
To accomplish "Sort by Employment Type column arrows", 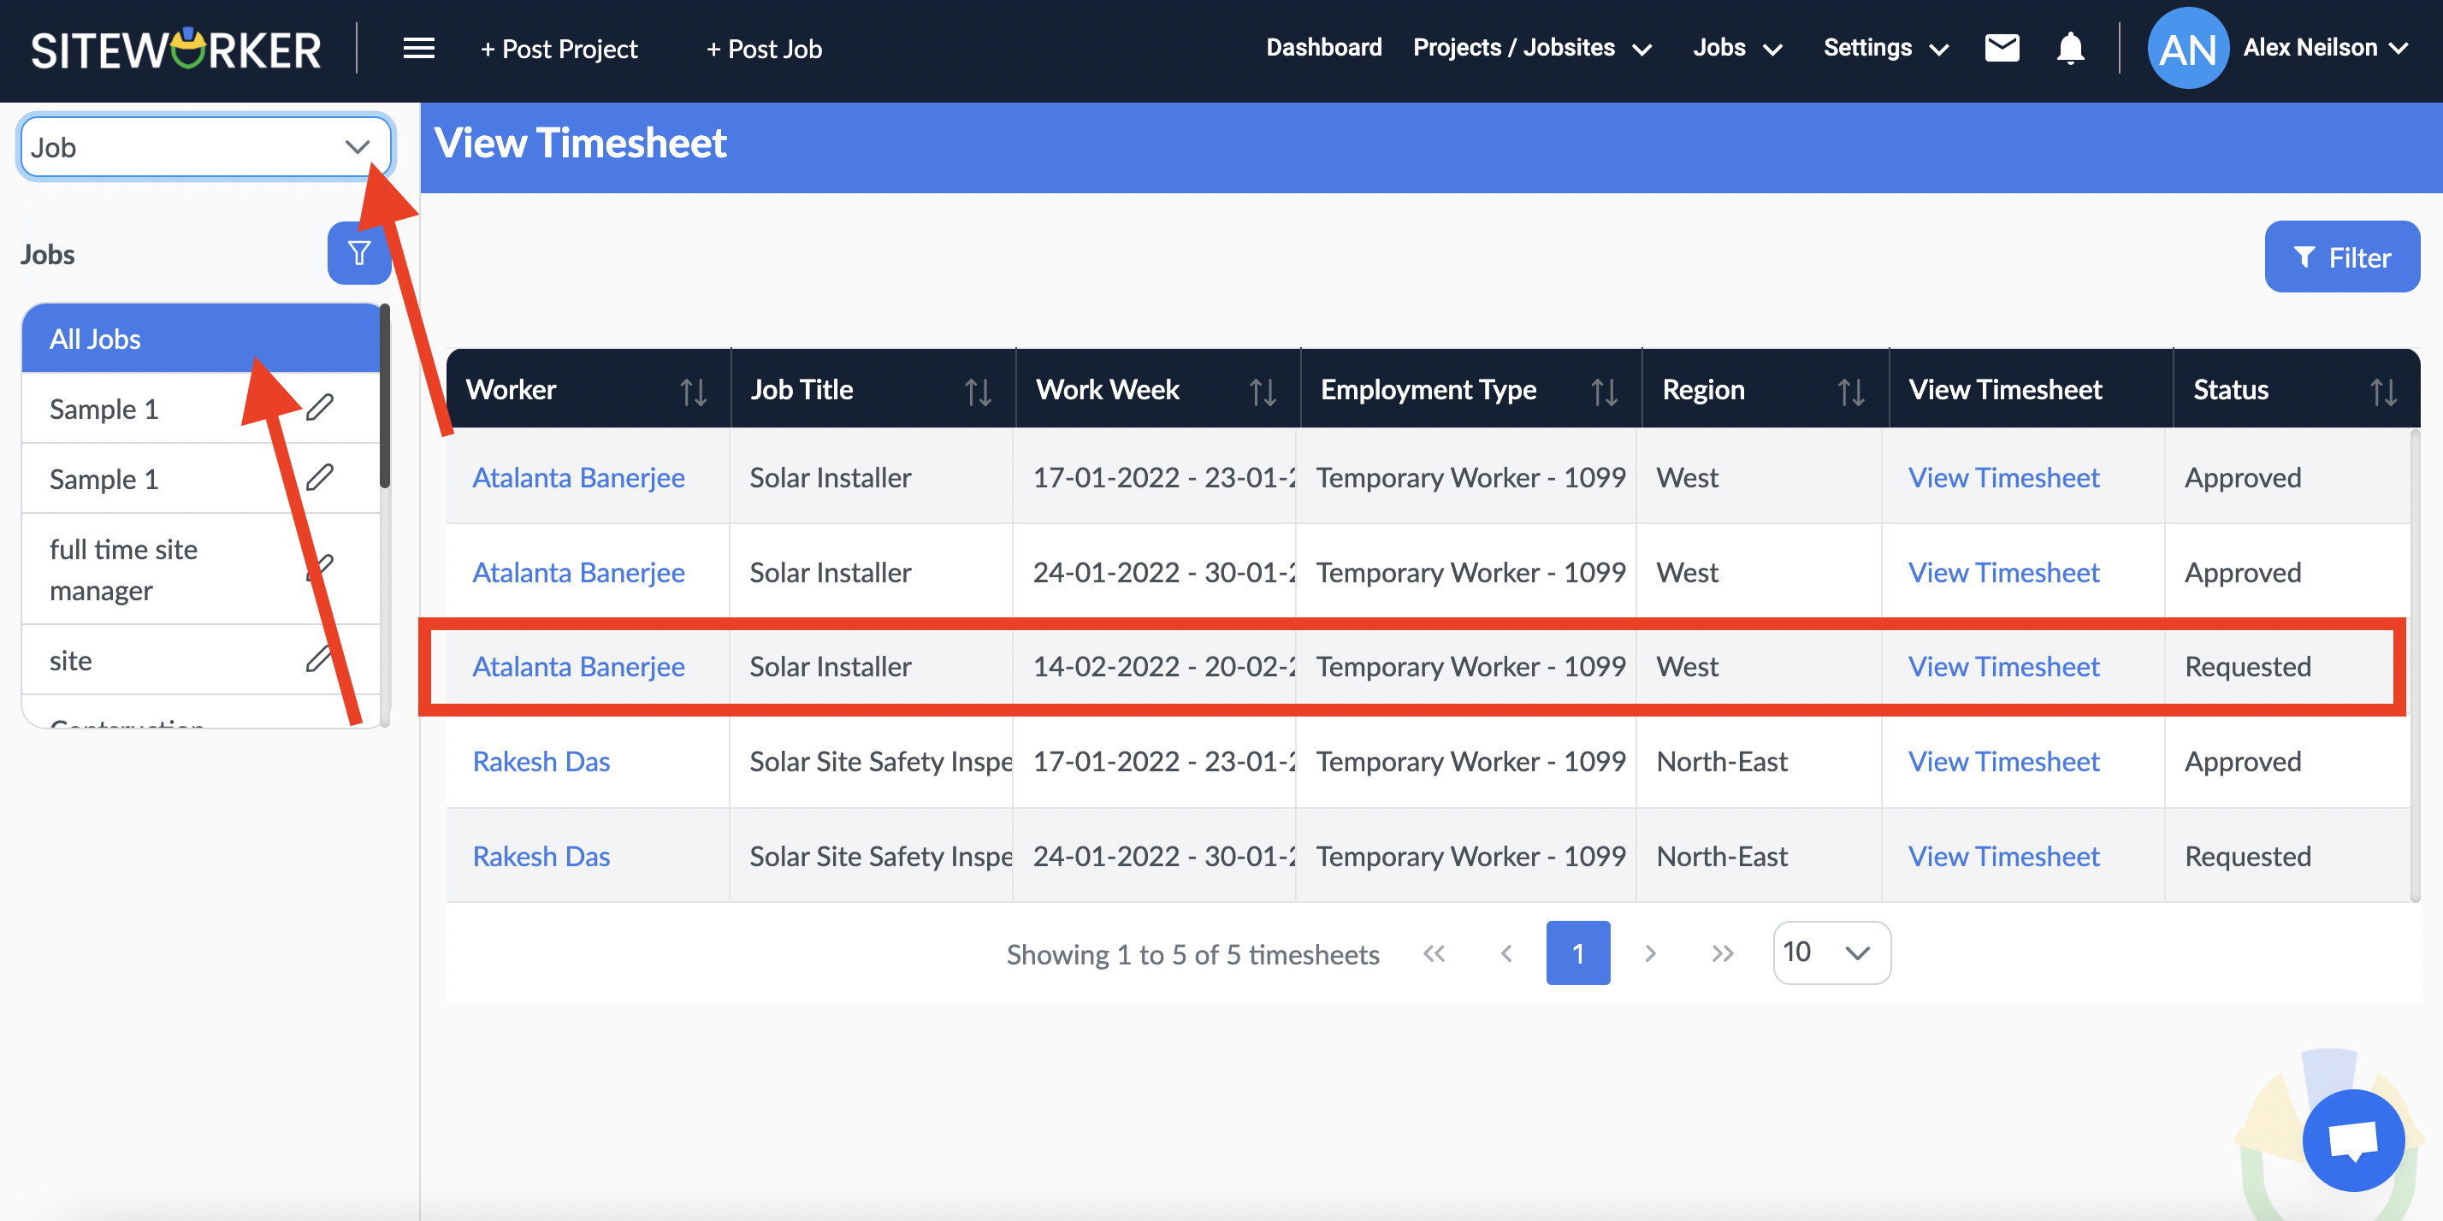I will 1604,391.
